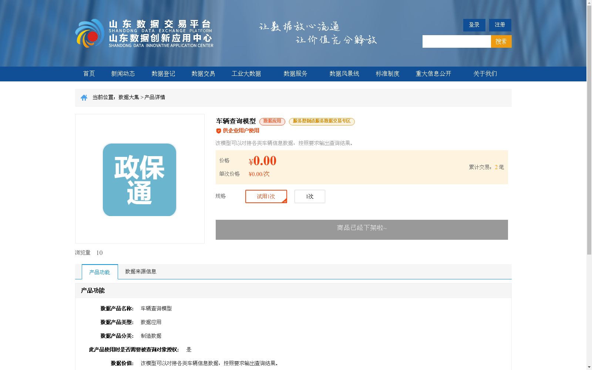Open the 首页 menu item
592x370 pixels.
click(x=89, y=74)
